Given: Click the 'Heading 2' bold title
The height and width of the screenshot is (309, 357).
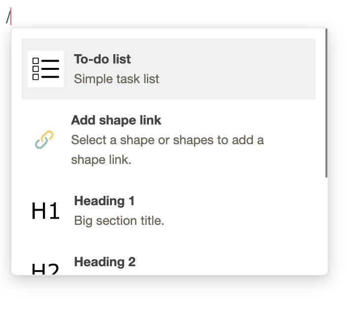Looking at the screenshot, I should coord(105,262).
